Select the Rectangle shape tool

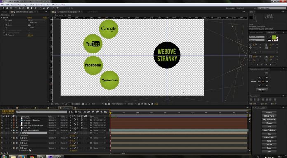(x=28, y=8)
